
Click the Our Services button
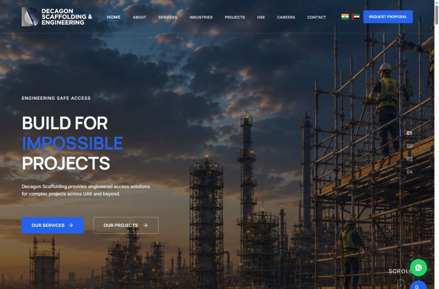[x=53, y=225]
